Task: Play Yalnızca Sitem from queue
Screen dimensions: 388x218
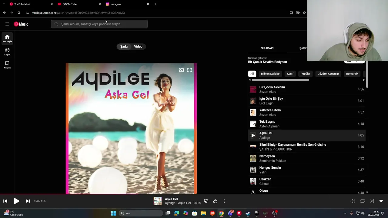Action: pyautogui.click(x=307, y=112)
